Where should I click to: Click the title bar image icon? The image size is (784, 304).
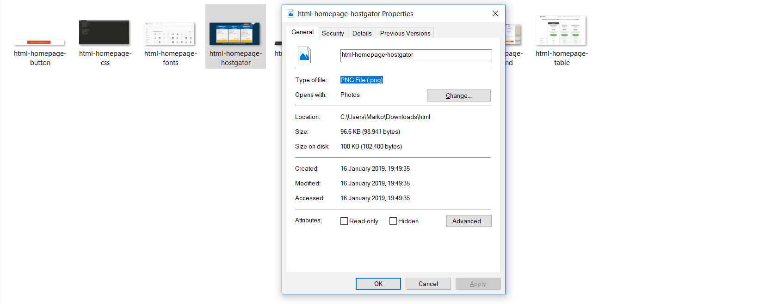pyautogui.click(x=291, y=14)
